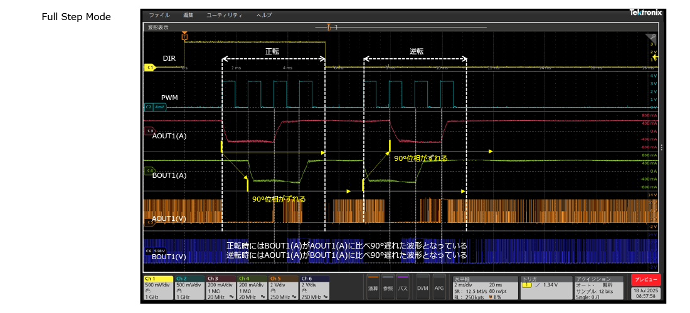Toggle the Ch 1 channel badge
This screenshot has width=690, height=313.
click(x=158, y=287)
